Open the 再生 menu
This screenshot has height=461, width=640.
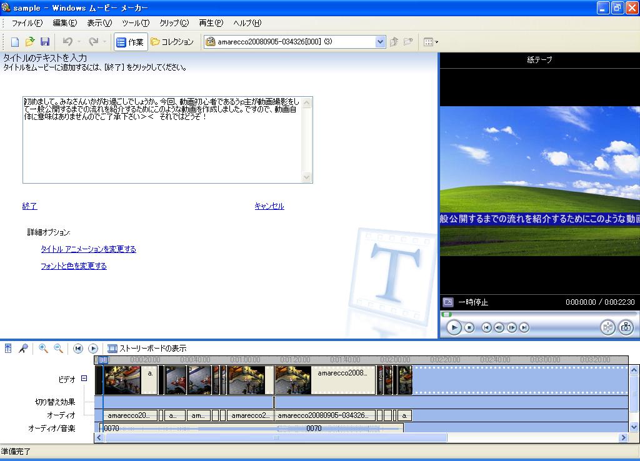coord(211,23)
